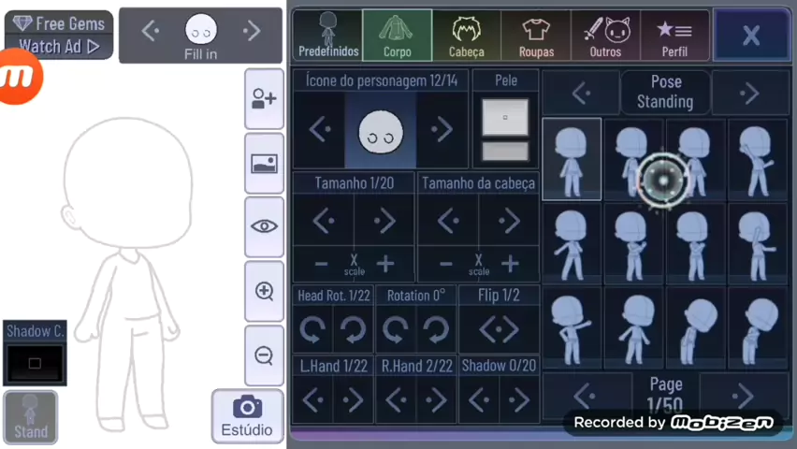The height and width of the screenshot is (449, 797).
Task: Click the add character icon
Action: tap(264, 98)
